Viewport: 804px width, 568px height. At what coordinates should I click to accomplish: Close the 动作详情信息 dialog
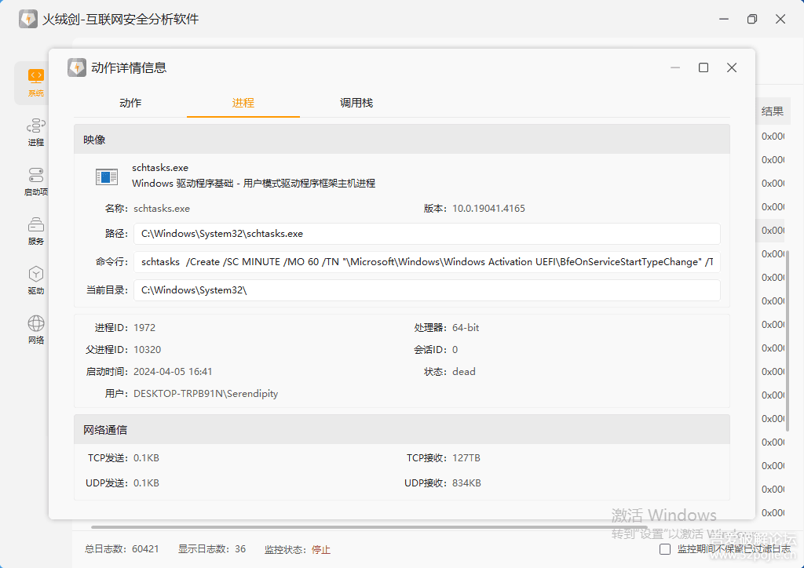pos(732,67)
